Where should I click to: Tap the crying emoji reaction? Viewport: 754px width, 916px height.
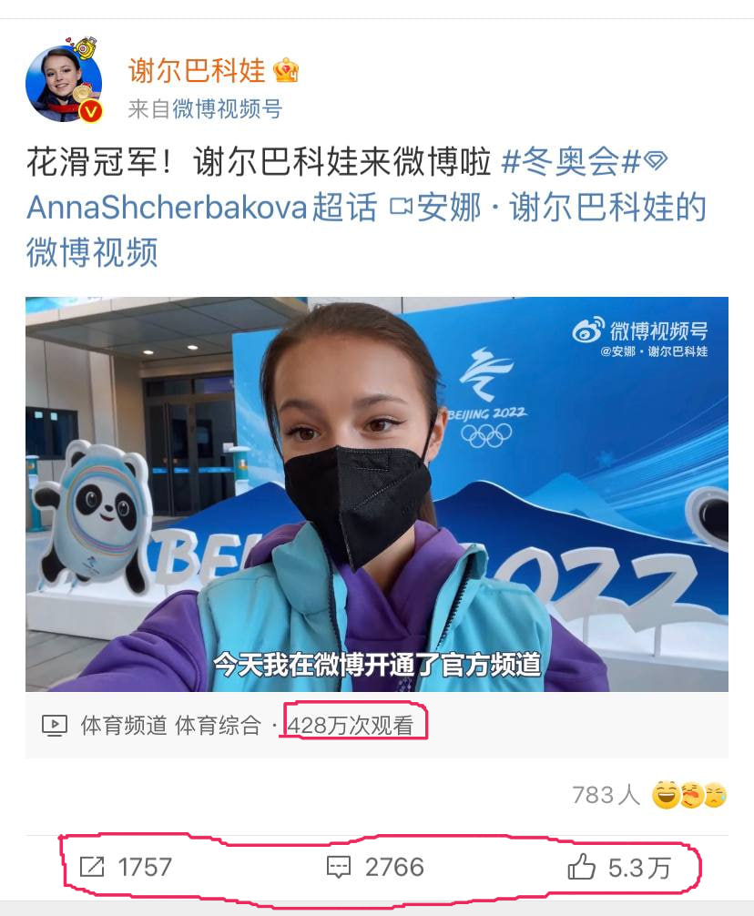click(x=715, y=795)
